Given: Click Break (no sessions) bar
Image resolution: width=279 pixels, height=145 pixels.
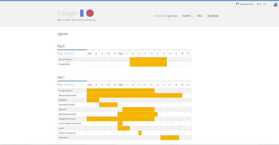Looking at the screenshot, I should [140, 133].
